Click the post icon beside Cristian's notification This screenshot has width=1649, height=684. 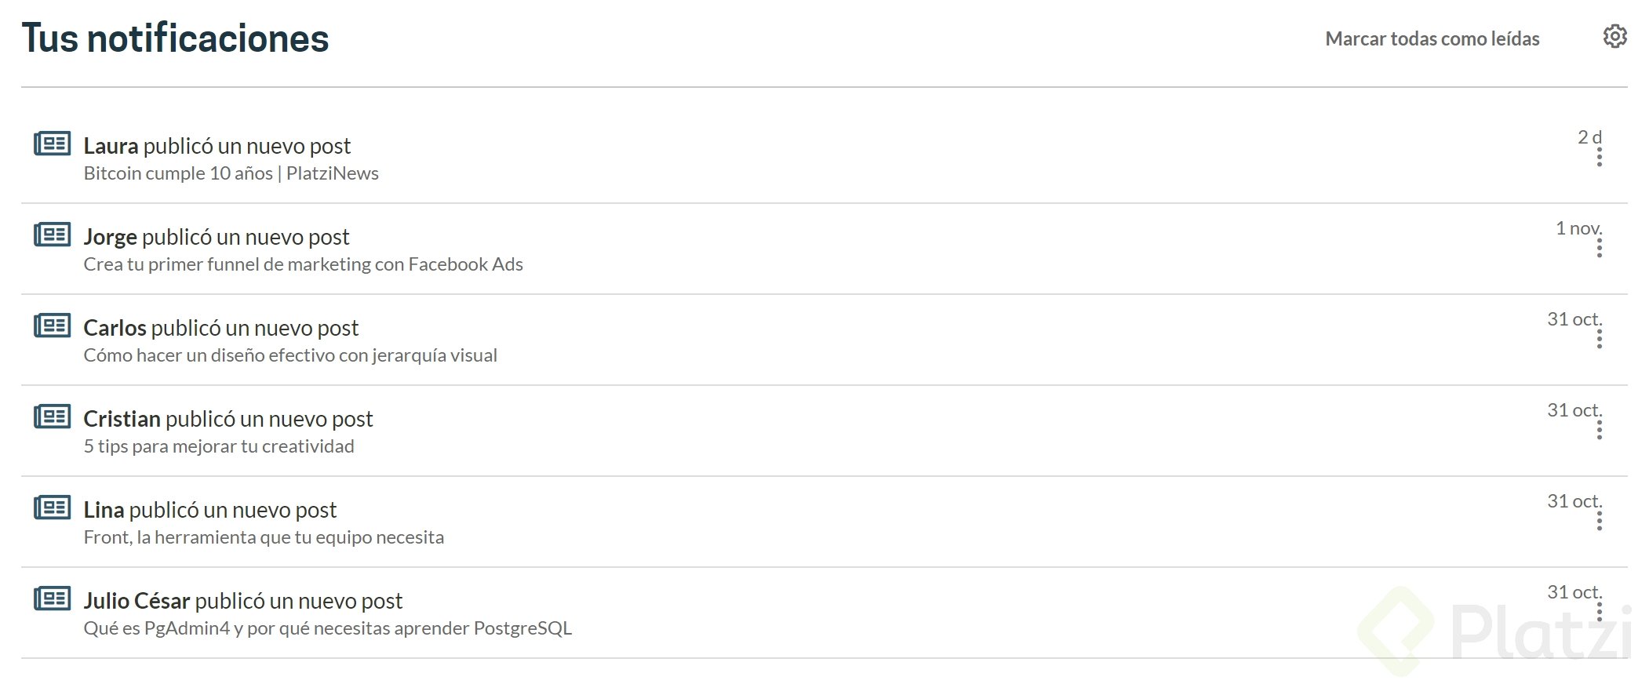pos(53,417)
